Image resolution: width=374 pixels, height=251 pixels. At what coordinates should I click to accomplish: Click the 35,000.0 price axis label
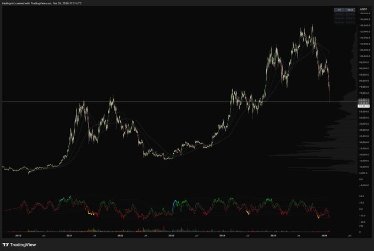pyautogui.click(x=365, y=136)
